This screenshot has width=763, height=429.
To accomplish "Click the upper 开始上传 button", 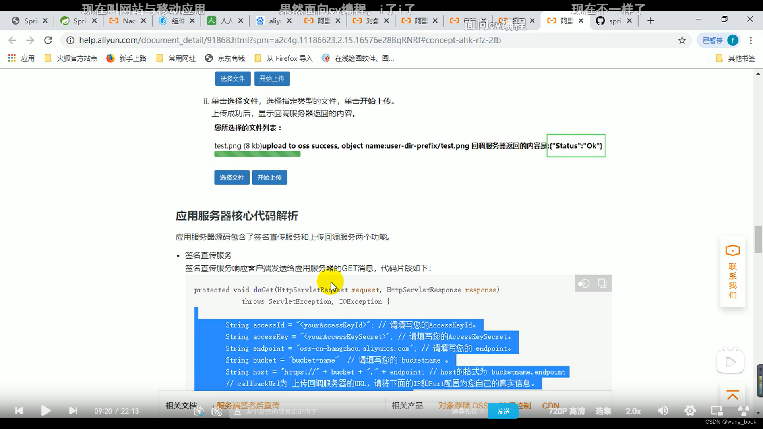I will (x=272, y=79).
